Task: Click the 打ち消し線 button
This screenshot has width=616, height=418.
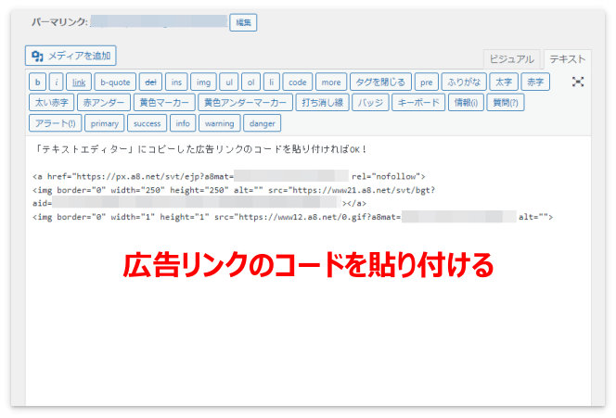Action: [x=322, y=103]
